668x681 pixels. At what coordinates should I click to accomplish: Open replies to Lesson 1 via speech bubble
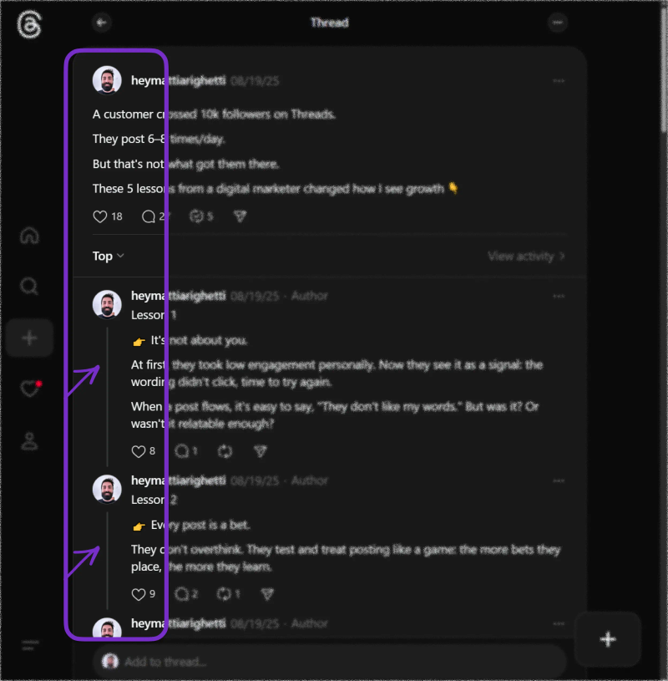tap(182, 450)
